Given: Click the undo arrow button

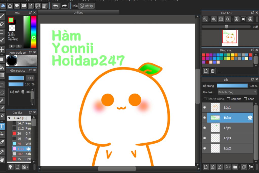Looking at the screenshot, I should click(x=55, y=6).
